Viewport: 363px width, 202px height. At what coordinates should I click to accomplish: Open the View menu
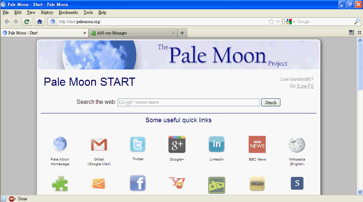pyautogui.click(x=31, y=12)
